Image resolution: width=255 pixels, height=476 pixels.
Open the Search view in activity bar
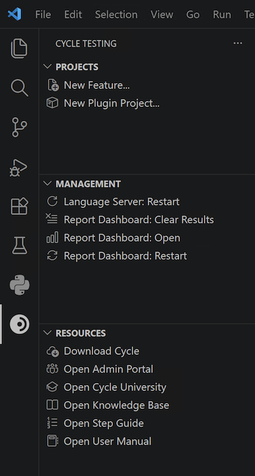[19, 88]
